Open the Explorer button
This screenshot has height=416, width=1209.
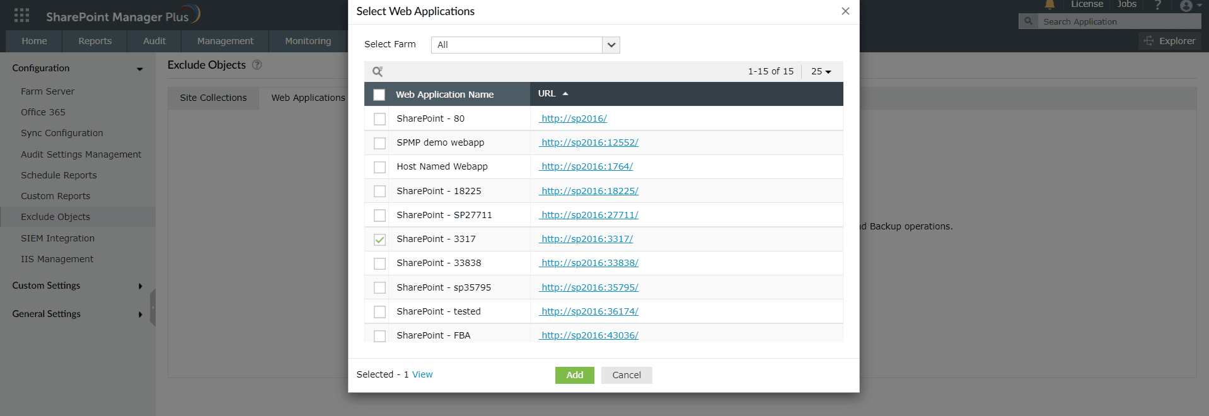tap(1170, 40)
